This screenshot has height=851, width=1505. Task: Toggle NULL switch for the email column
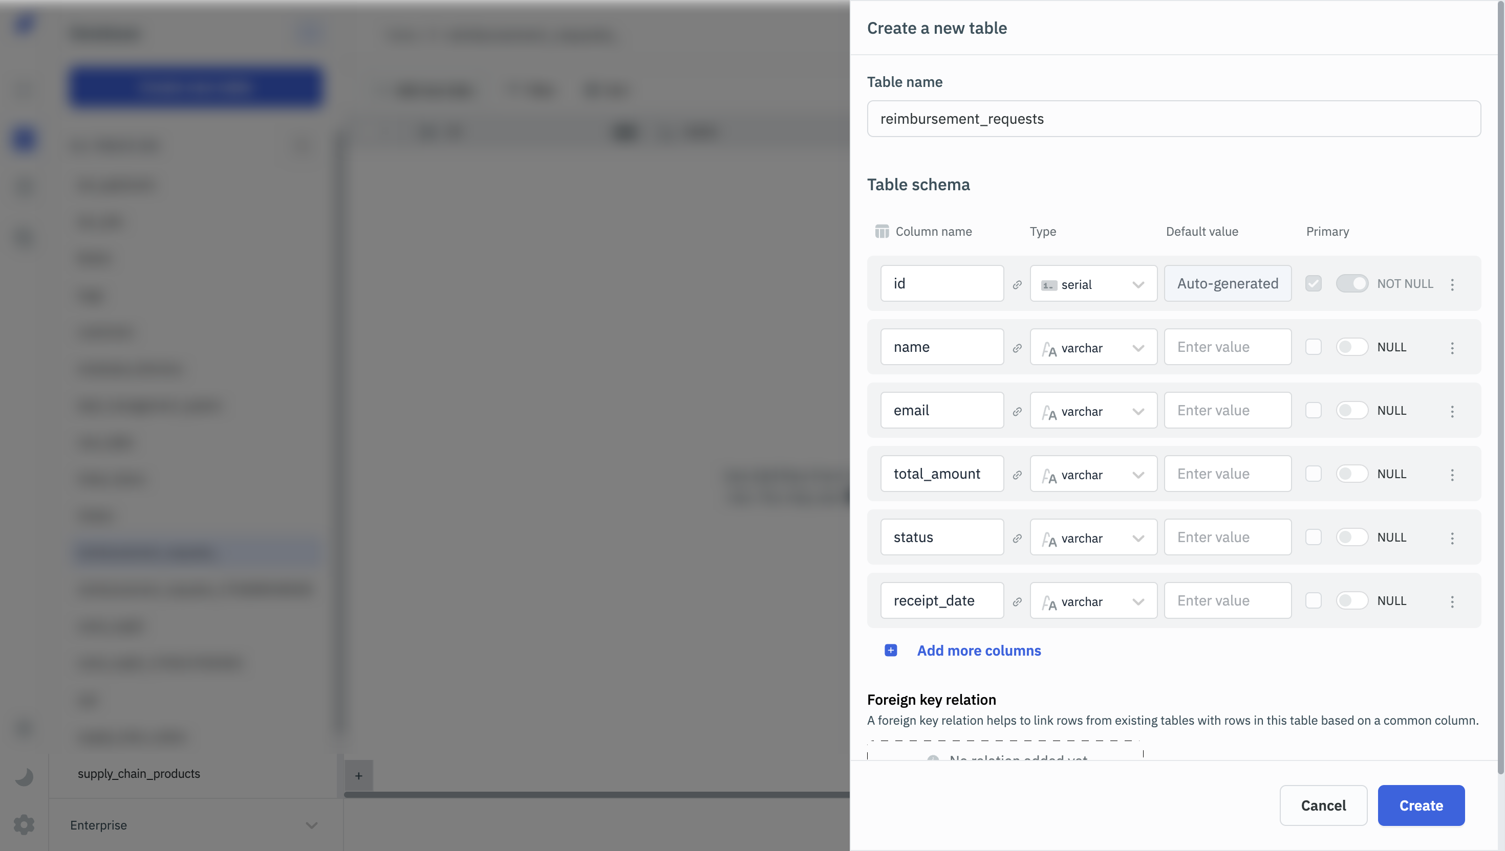coord(1352,410)
